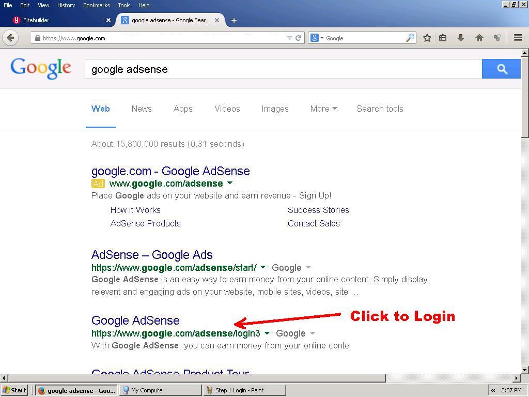
Task: Select the Web results tab
Action: click(101, 109)
